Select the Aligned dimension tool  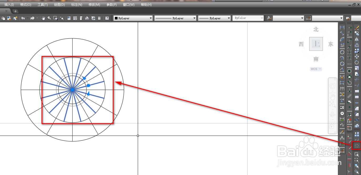342,33
